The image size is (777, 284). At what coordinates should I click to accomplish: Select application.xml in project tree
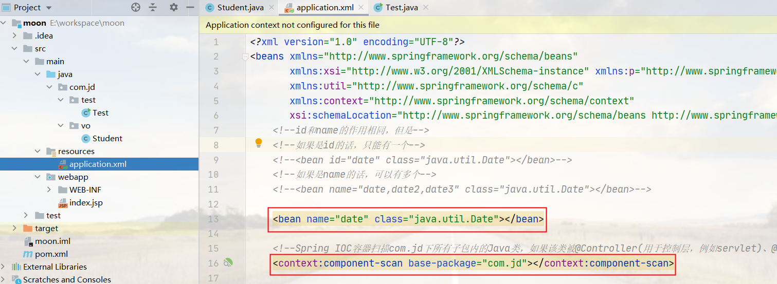coord(98,164)
